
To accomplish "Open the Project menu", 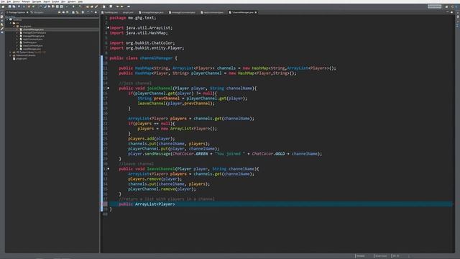I will click(x=55, y=1).
